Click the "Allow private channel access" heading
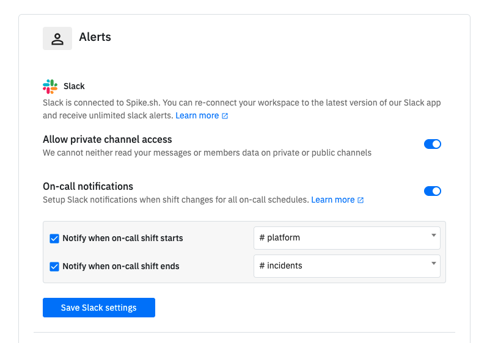Image resolution: width=487 pixels, height=343 pixels. (x=108, y=139)
